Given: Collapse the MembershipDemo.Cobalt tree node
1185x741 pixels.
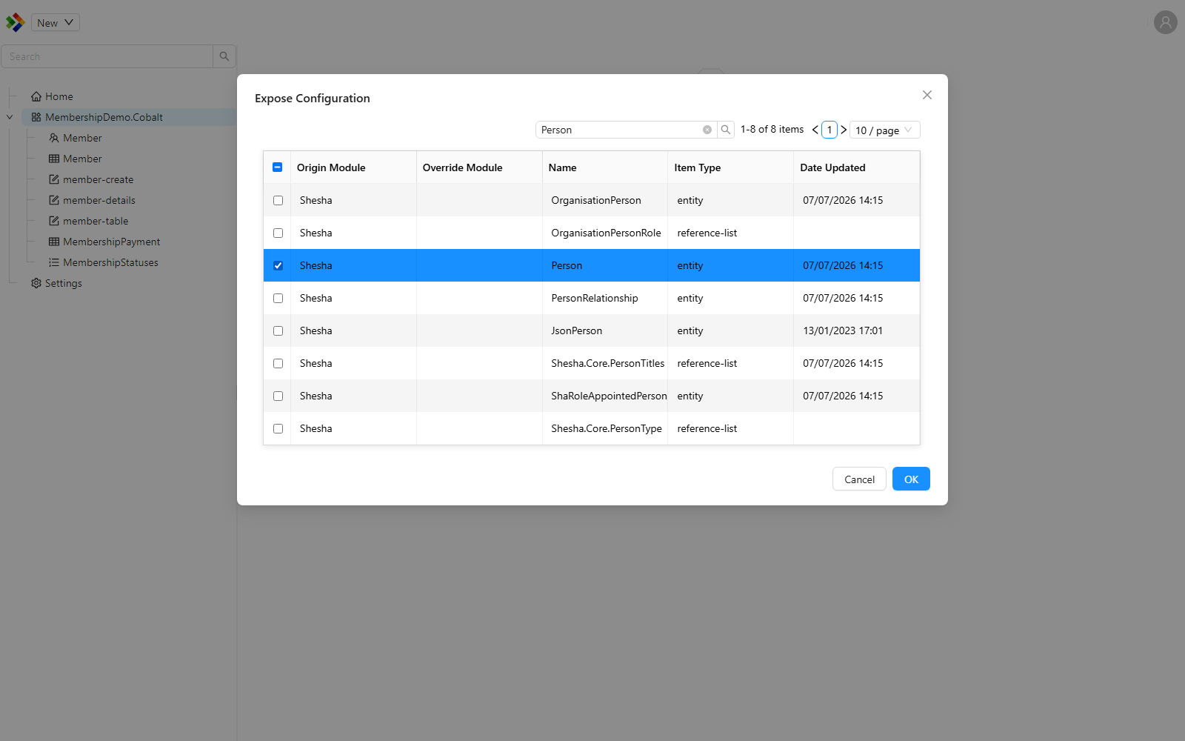Looking at the screenshot, I should (x=10, y=117).
